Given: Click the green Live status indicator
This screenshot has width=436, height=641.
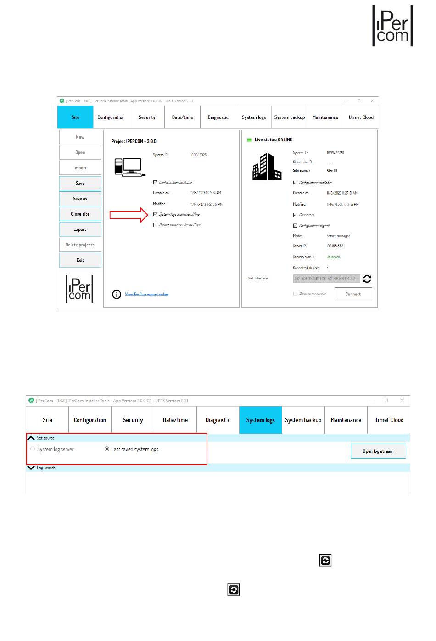Looking at the screenshot, I should pyautogui.click(x=250, y=140).
